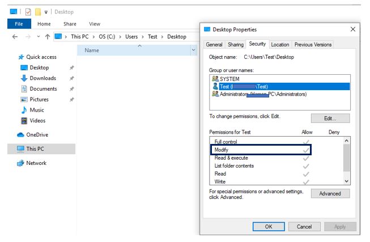Click the pin icon next to Downloads
This screenshot has height=242, width=370.
pyautogui.click(x=72, y=78)
